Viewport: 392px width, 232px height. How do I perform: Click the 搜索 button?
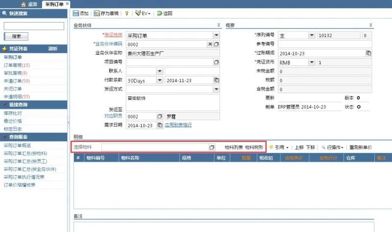[x=16, y=36]
